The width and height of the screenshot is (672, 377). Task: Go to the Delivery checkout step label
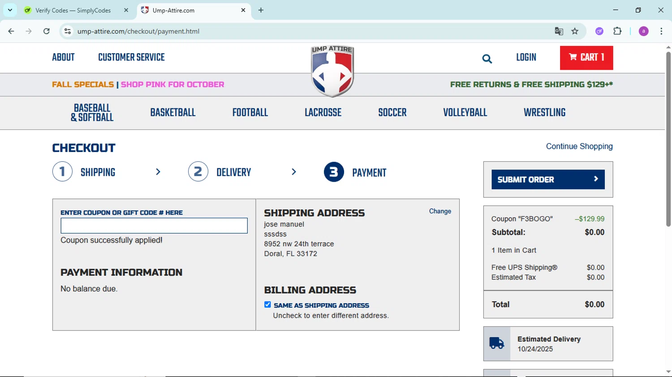[x=233, y=173]
